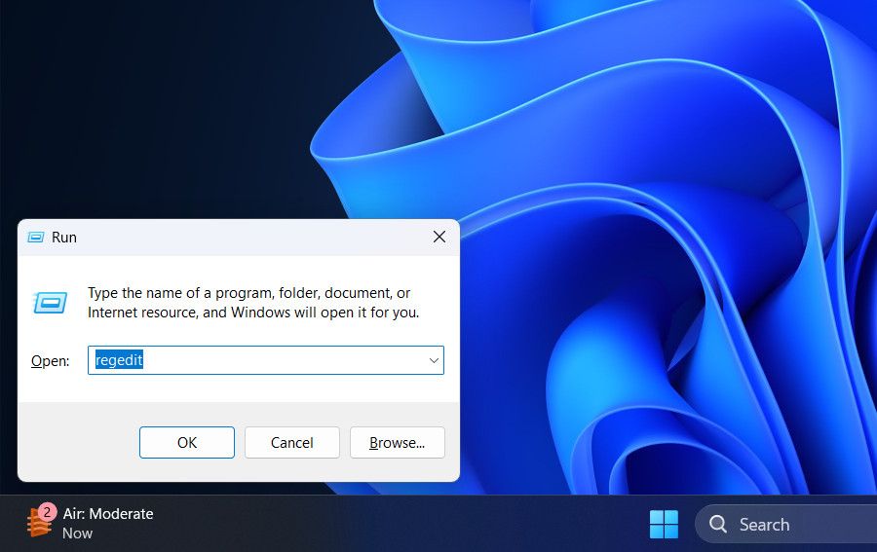This screenshot has width=877, height=552.
Task: Click the large Run program icon beside the description
Action: 51,303
